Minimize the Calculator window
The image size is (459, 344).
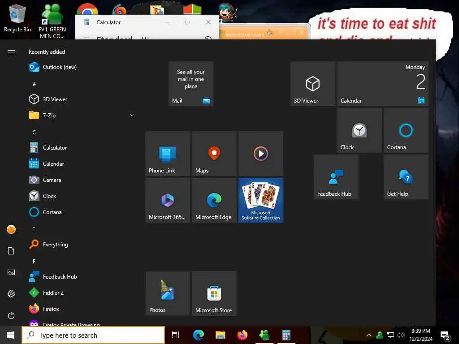pyautogui.click(x=168, y=22)
